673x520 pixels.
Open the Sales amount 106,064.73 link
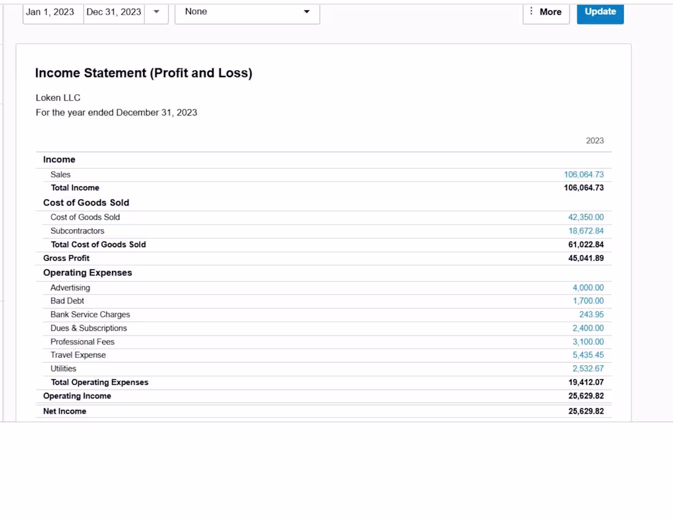coord(584,174)
